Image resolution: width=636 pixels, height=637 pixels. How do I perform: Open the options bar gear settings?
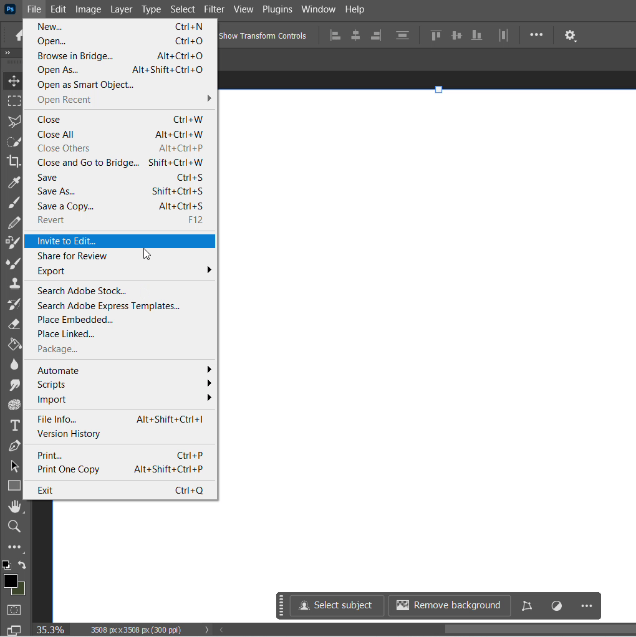point(570,36)
